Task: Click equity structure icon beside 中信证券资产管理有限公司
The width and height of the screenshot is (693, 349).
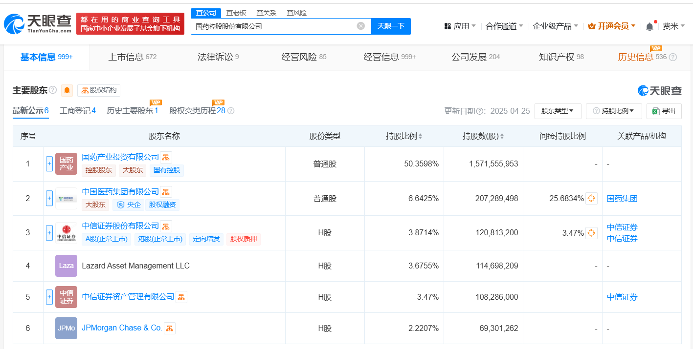Action: (x=181, y=297)
